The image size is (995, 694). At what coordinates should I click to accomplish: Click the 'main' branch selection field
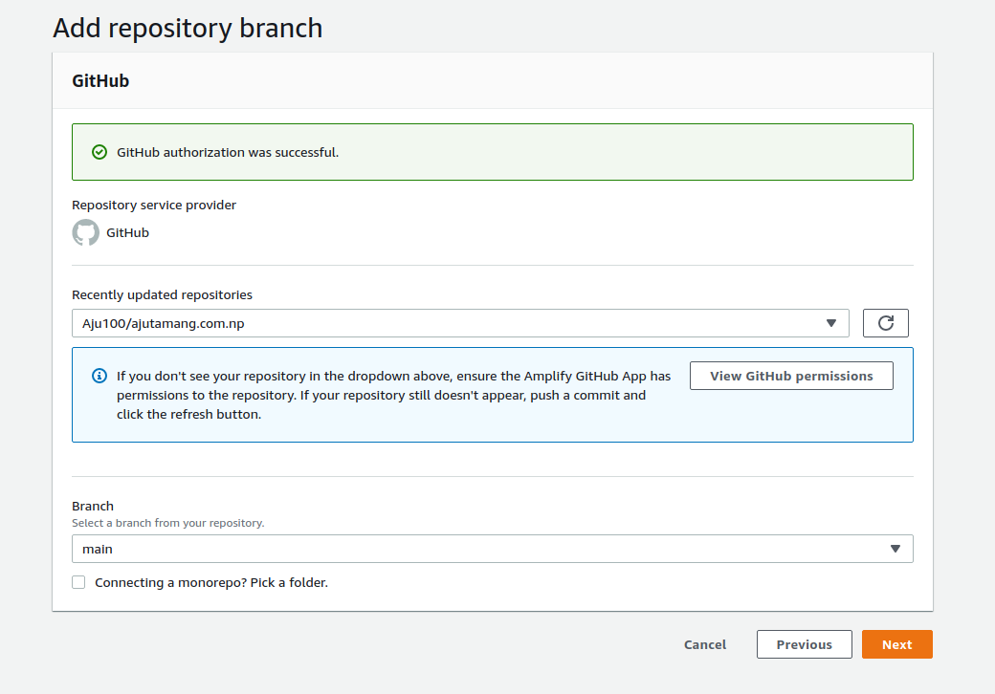pos(478,549)
